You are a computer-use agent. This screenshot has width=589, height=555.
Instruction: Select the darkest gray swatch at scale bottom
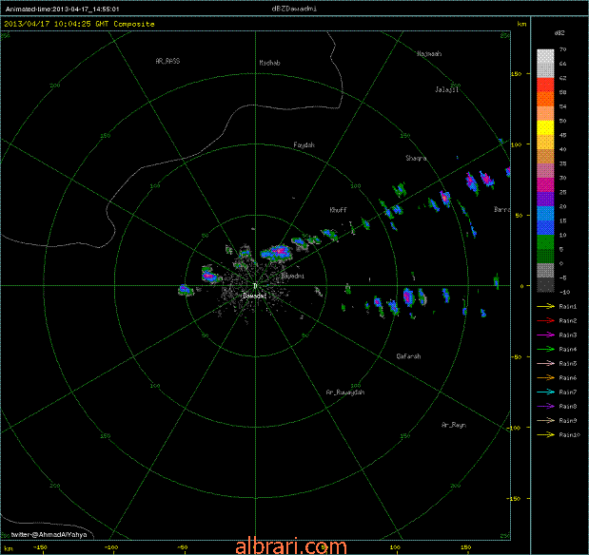coord(545,285)
